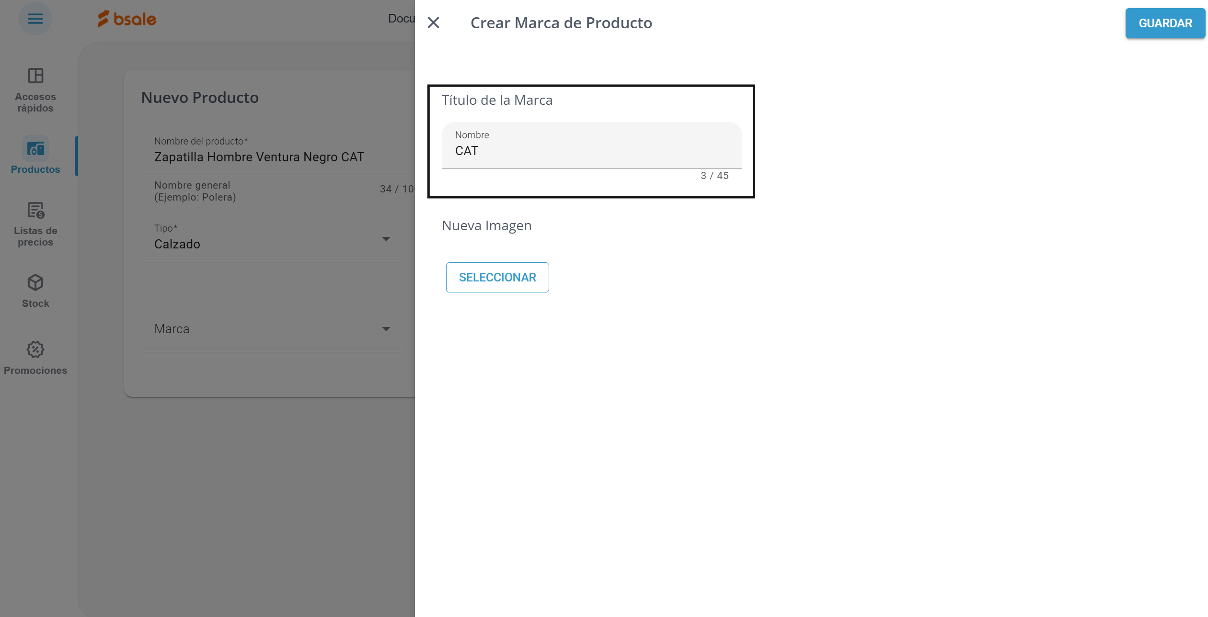Click the Nombre brand input field
Viewport: 1208px width, 617px height.
click(x=591, y=151)
